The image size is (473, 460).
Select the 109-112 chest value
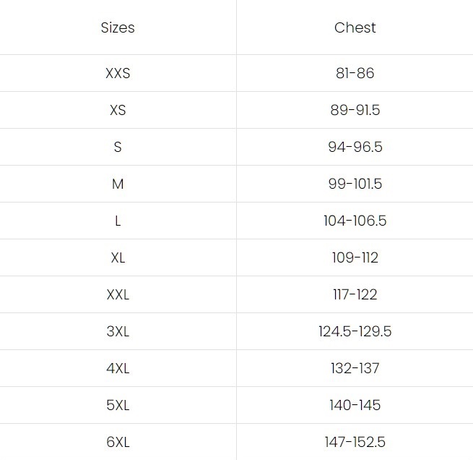[x=355, y=257]
